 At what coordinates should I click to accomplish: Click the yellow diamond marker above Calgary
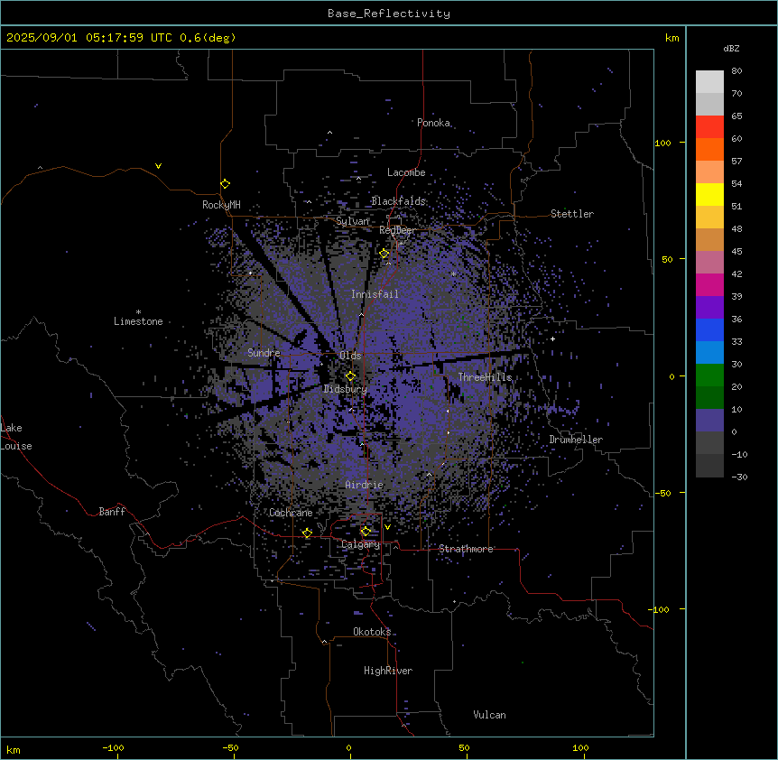(366, 532)
